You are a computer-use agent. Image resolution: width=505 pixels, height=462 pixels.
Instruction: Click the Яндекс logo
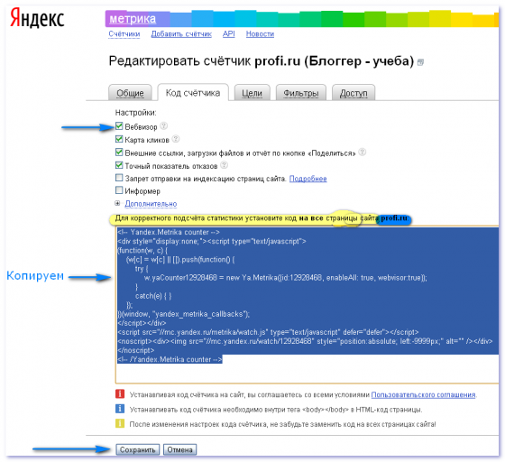point(37,19)
